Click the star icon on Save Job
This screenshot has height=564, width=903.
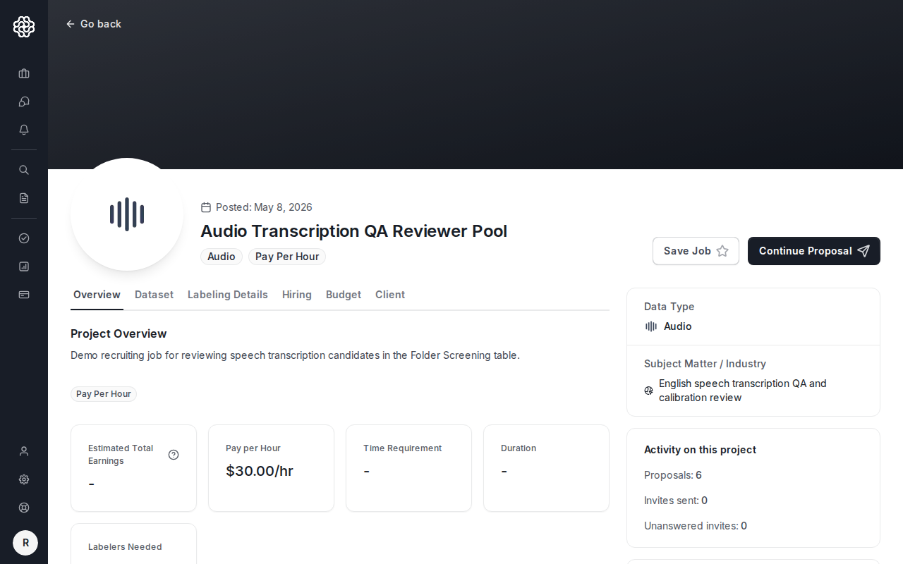click(x=722, y=251)
